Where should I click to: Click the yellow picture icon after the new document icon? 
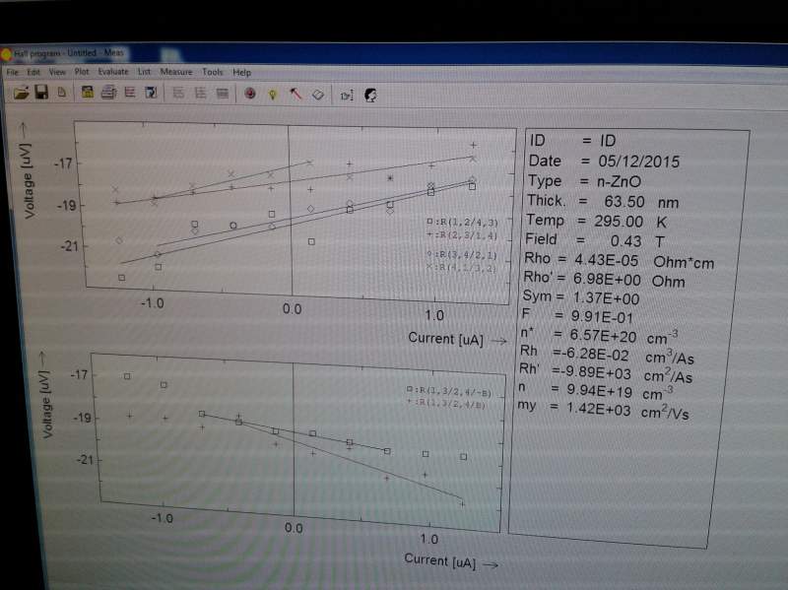coord(88,92)
